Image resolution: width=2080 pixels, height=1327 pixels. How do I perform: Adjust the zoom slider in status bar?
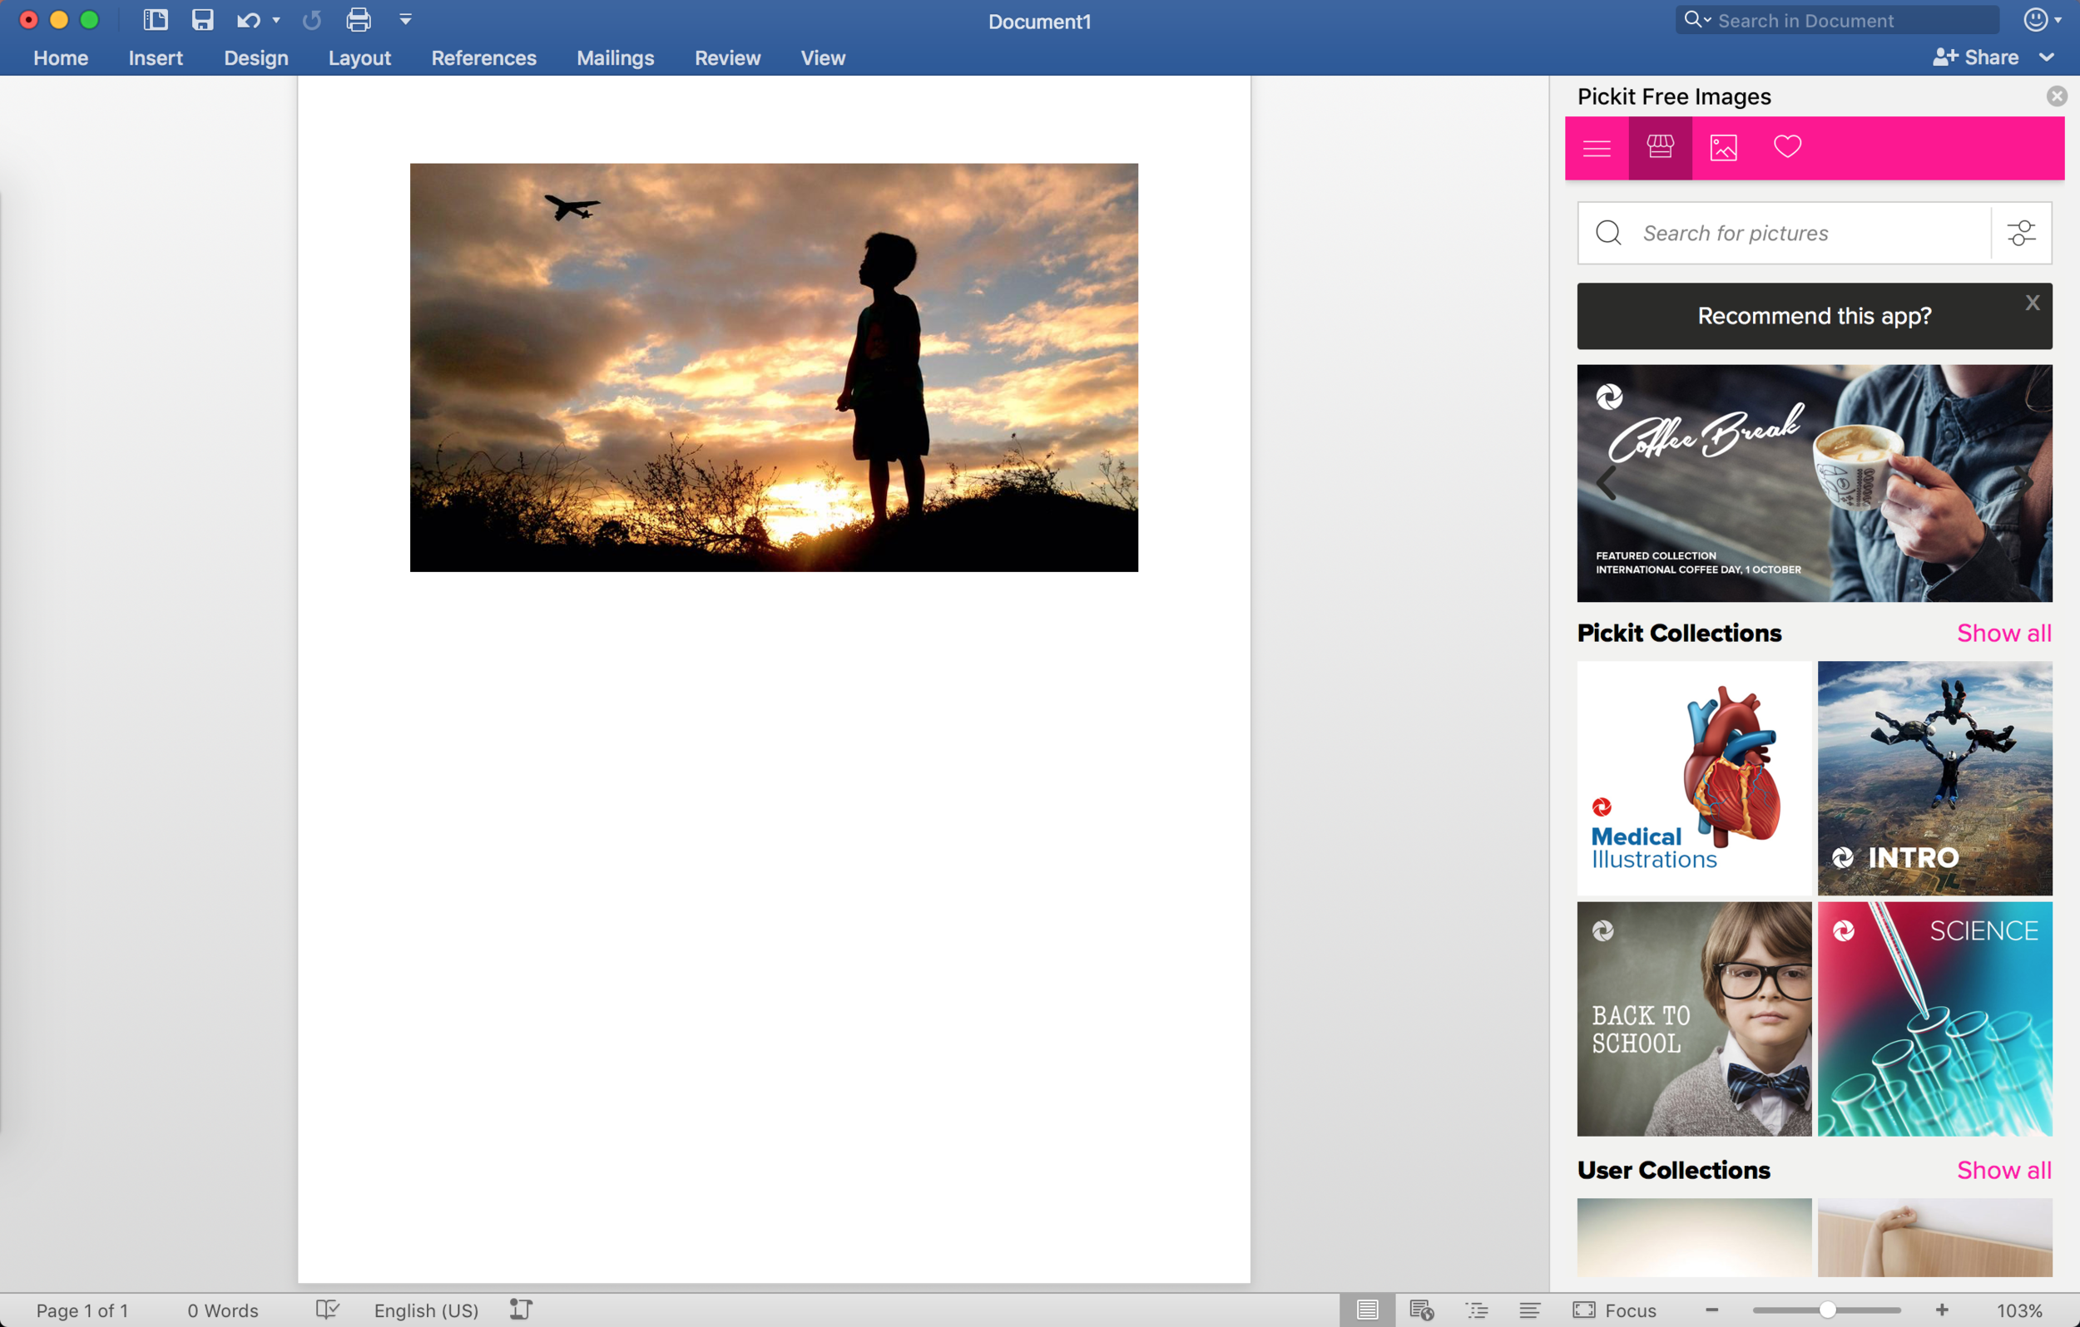(1827, 1310)
